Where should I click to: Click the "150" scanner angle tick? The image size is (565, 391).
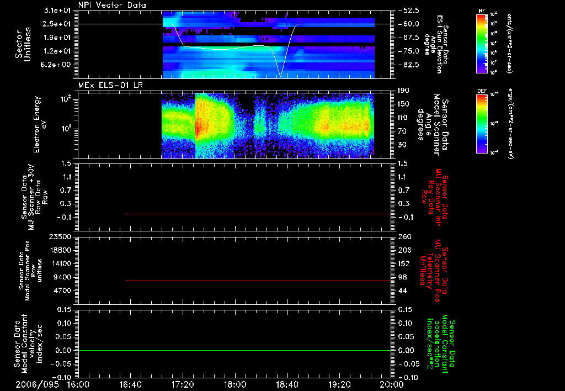coord(404,104)
